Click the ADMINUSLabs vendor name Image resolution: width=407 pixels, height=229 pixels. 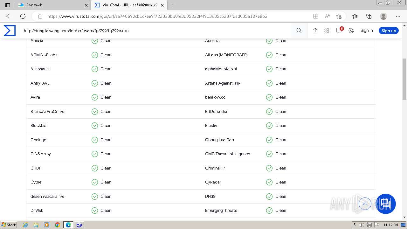click(x=44, y=55)
